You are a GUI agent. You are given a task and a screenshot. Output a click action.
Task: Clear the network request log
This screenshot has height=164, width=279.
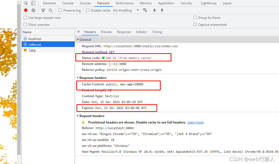click(x=33, y=10)
